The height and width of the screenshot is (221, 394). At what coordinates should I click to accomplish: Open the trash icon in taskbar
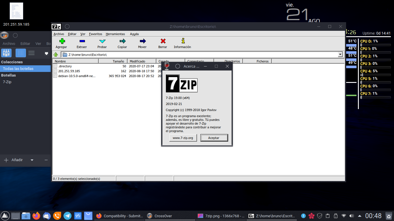click(x=389, y=216)
